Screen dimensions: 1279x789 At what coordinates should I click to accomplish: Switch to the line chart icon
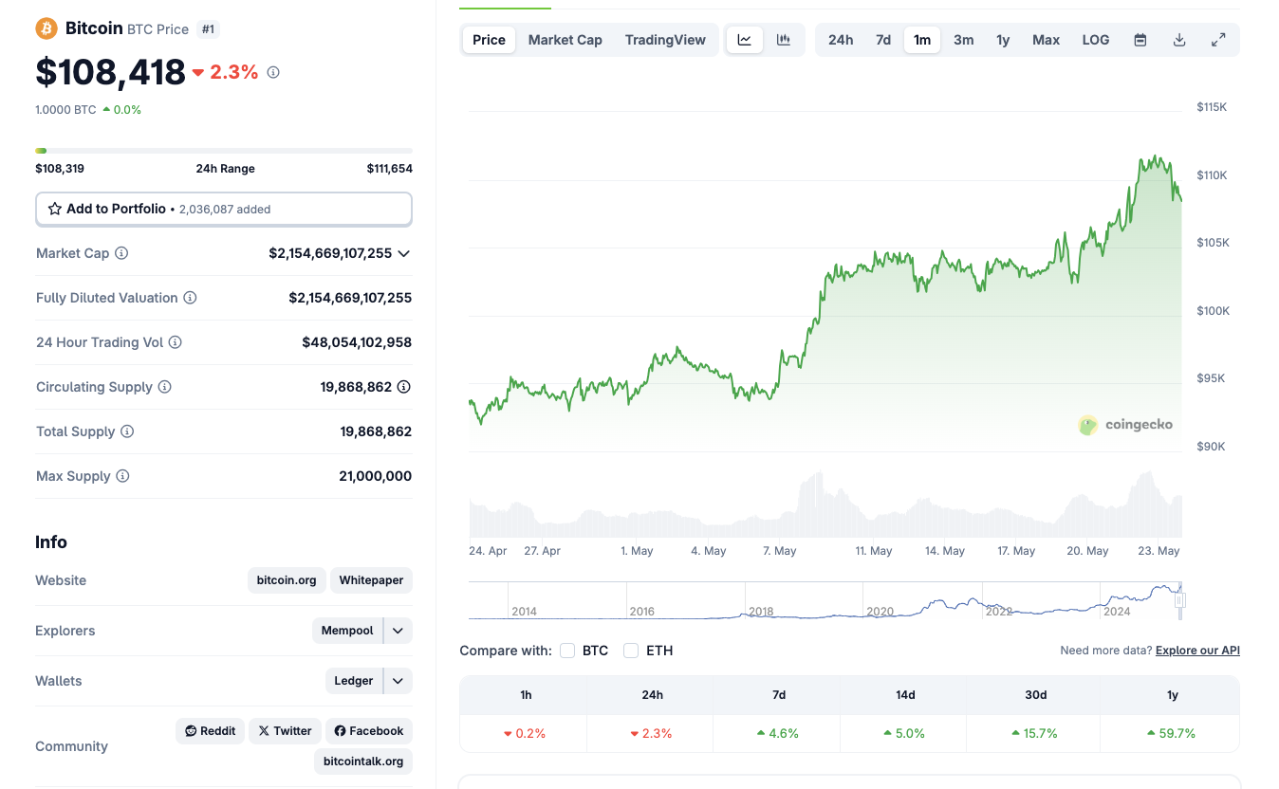click(745, 40)
